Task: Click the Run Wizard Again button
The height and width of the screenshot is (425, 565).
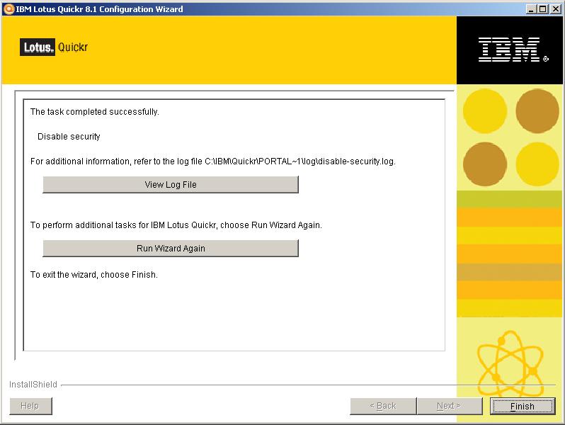Action: coord(171,249)
